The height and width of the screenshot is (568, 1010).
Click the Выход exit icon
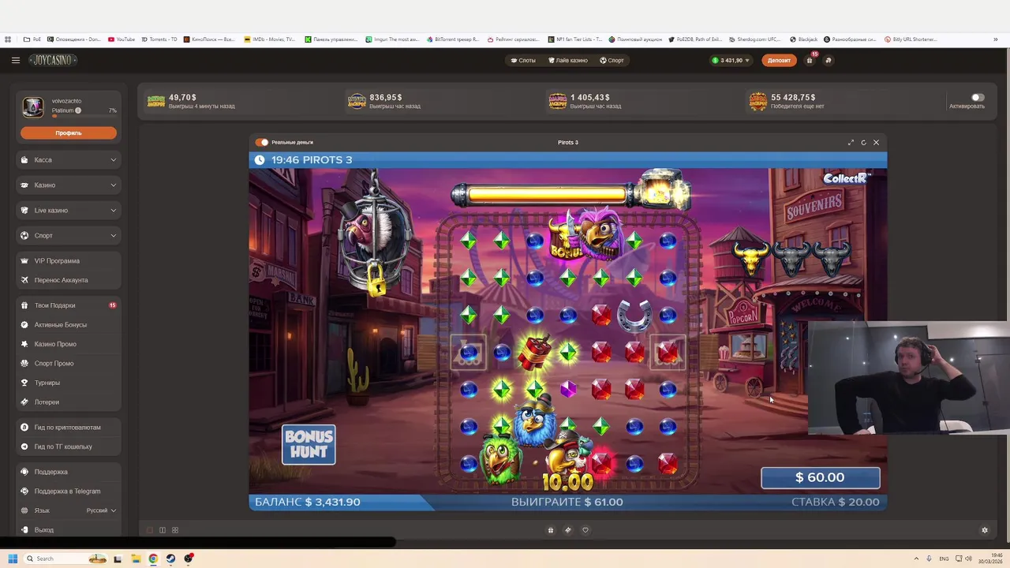coord(24,530)
